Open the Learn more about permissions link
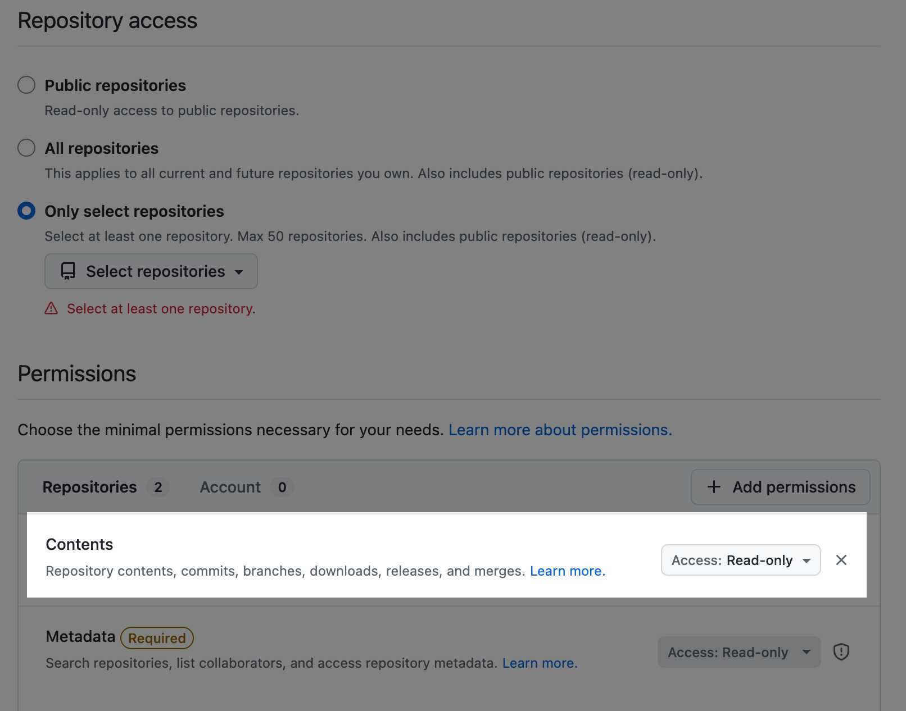Image resolution: width=906 pixels, height=711 pixels. click(x=560, y=430)
